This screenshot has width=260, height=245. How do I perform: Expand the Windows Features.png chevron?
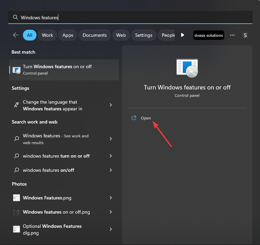click(x=111, y=198)
